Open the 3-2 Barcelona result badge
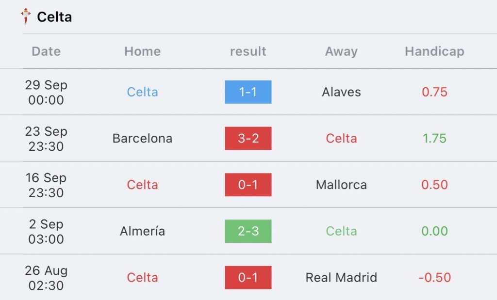This screenshot has width=497, height=300. coord(248,138)
